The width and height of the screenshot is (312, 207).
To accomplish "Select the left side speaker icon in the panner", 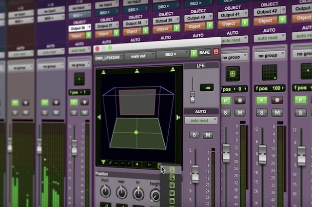I will click(99, 117).
